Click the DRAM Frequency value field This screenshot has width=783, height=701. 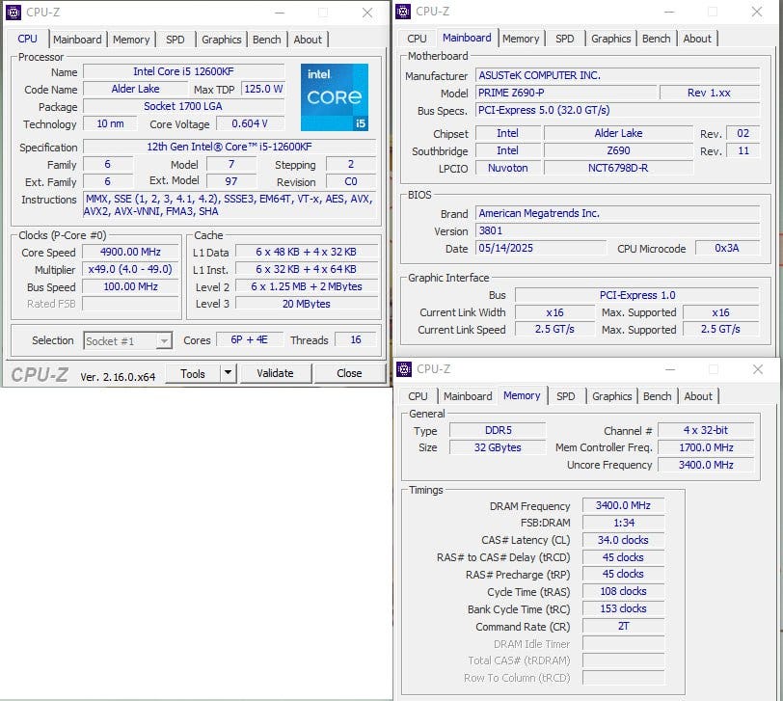[x=623, y=506]
